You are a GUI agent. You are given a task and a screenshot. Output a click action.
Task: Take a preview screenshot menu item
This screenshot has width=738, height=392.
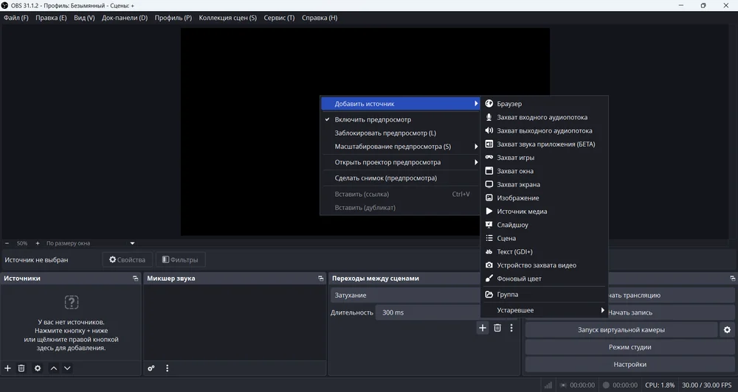[x=385, y=178]
